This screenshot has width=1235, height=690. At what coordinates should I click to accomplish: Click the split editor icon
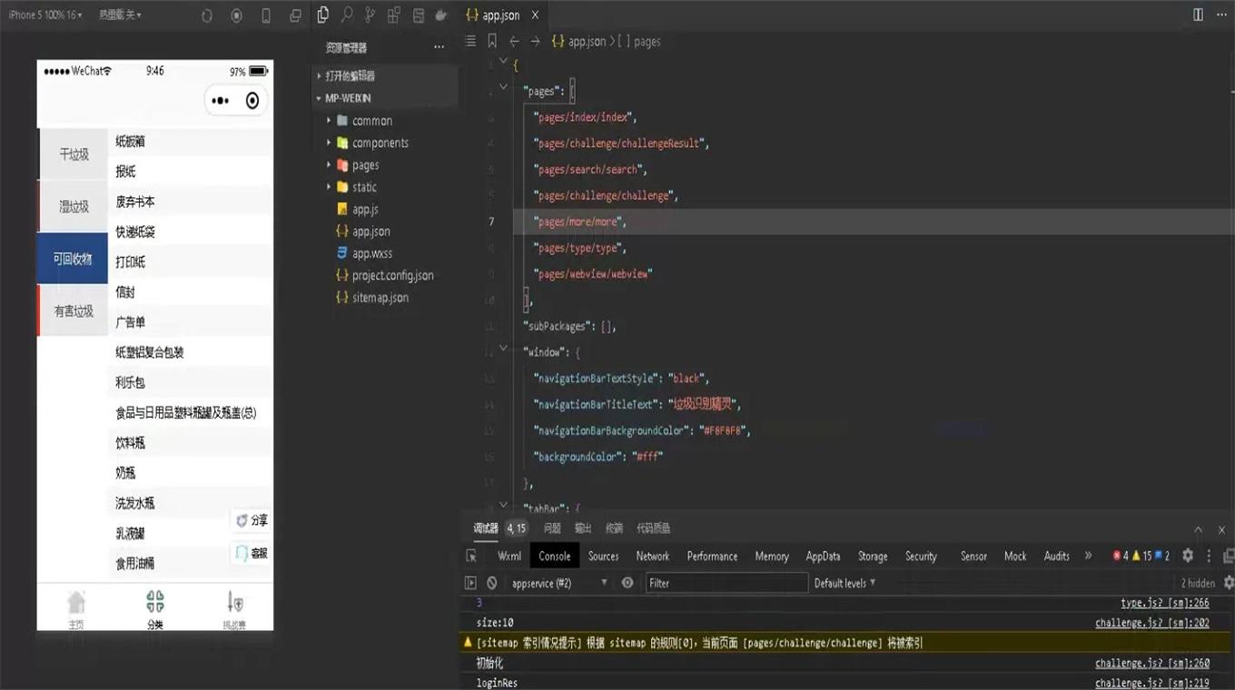[x=1198, y=15]
